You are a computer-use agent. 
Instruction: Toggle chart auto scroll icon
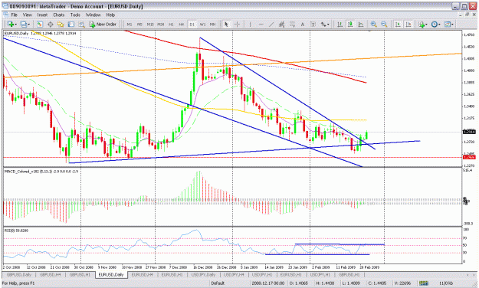(398, 24)
